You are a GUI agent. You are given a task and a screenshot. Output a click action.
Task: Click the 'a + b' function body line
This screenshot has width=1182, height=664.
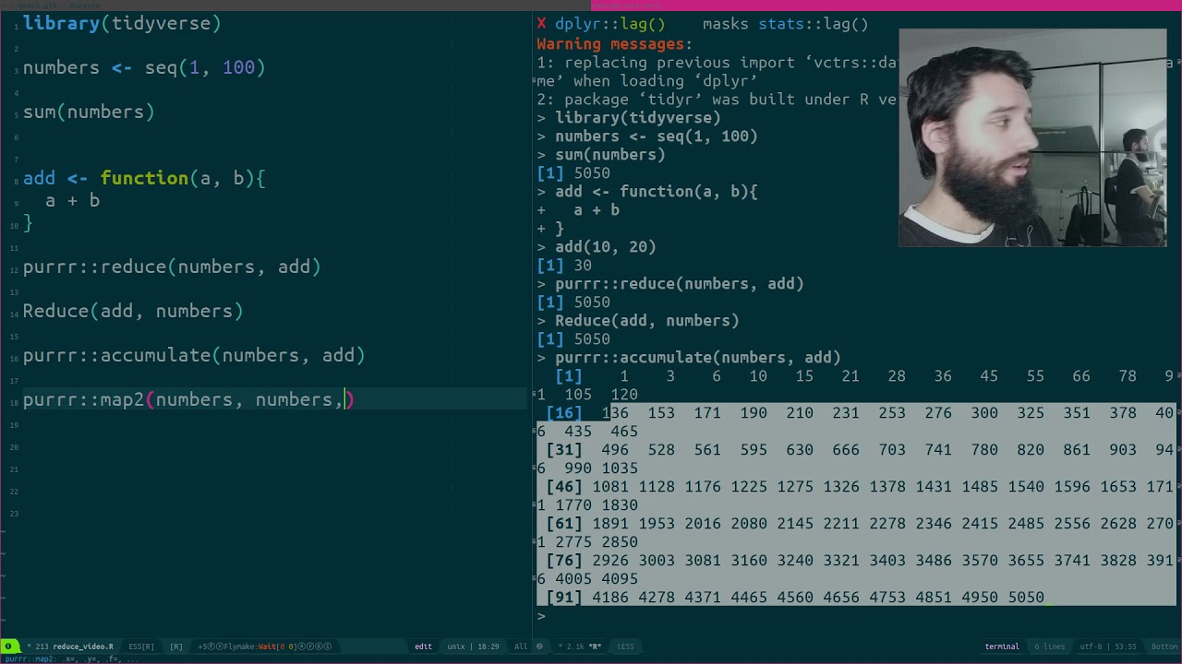tap(72, 200)
